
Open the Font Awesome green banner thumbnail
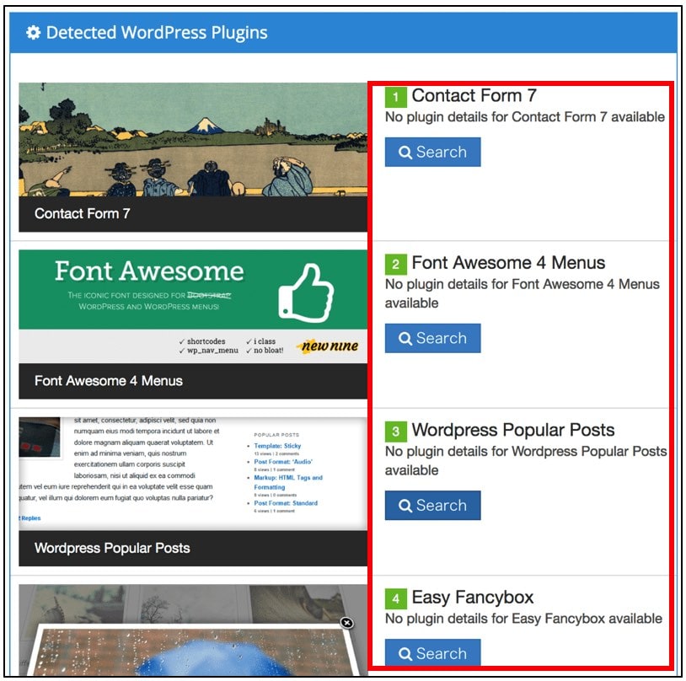click(193, 306)
